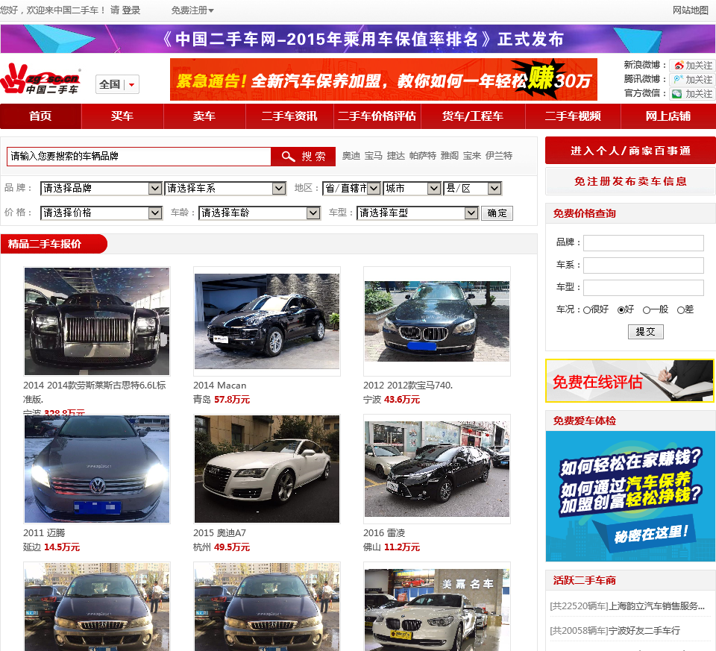
Task: Open the 2015年乘用车保值率排名 top banner
Action: pos(358,39)
